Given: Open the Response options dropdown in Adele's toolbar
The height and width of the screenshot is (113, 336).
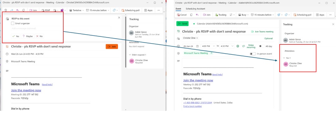Looking at the screenshot, I should point(232,15).
